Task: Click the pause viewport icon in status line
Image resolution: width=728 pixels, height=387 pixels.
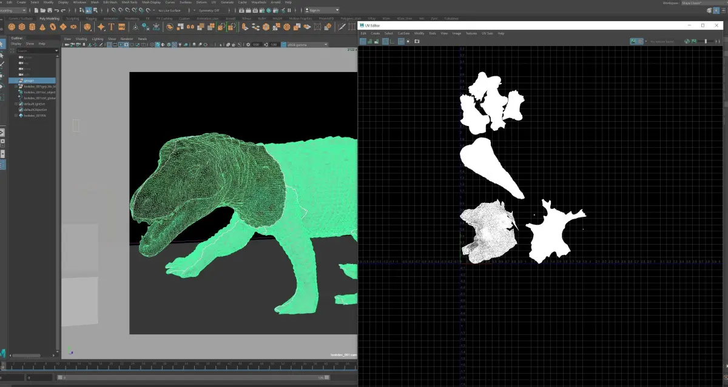Action: pyautogui.click(x=289, y=10)
